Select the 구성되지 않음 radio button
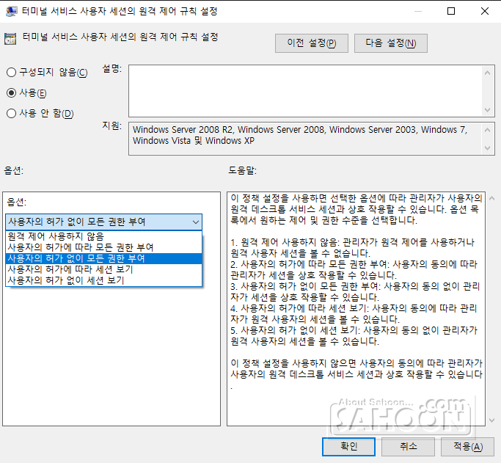This screenshot has width=501, height=463. pos(12,73)
